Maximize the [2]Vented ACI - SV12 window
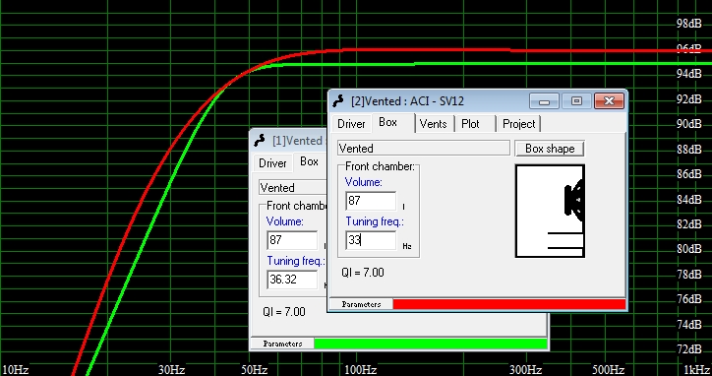 point(576,101)
